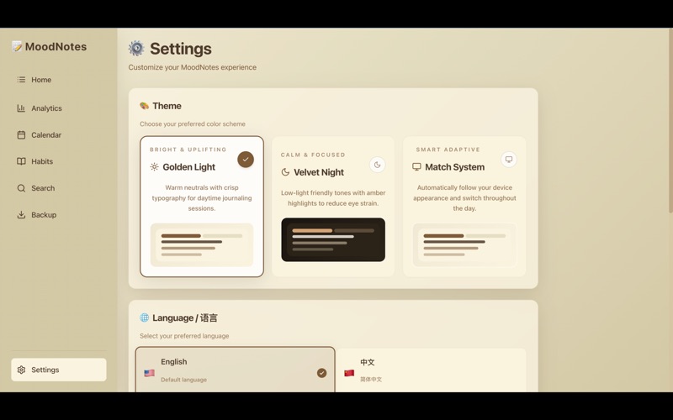Viewport: 673px width, 420px height.
Task: Go to Analytics in the sidebar
Action: [59, 108]
